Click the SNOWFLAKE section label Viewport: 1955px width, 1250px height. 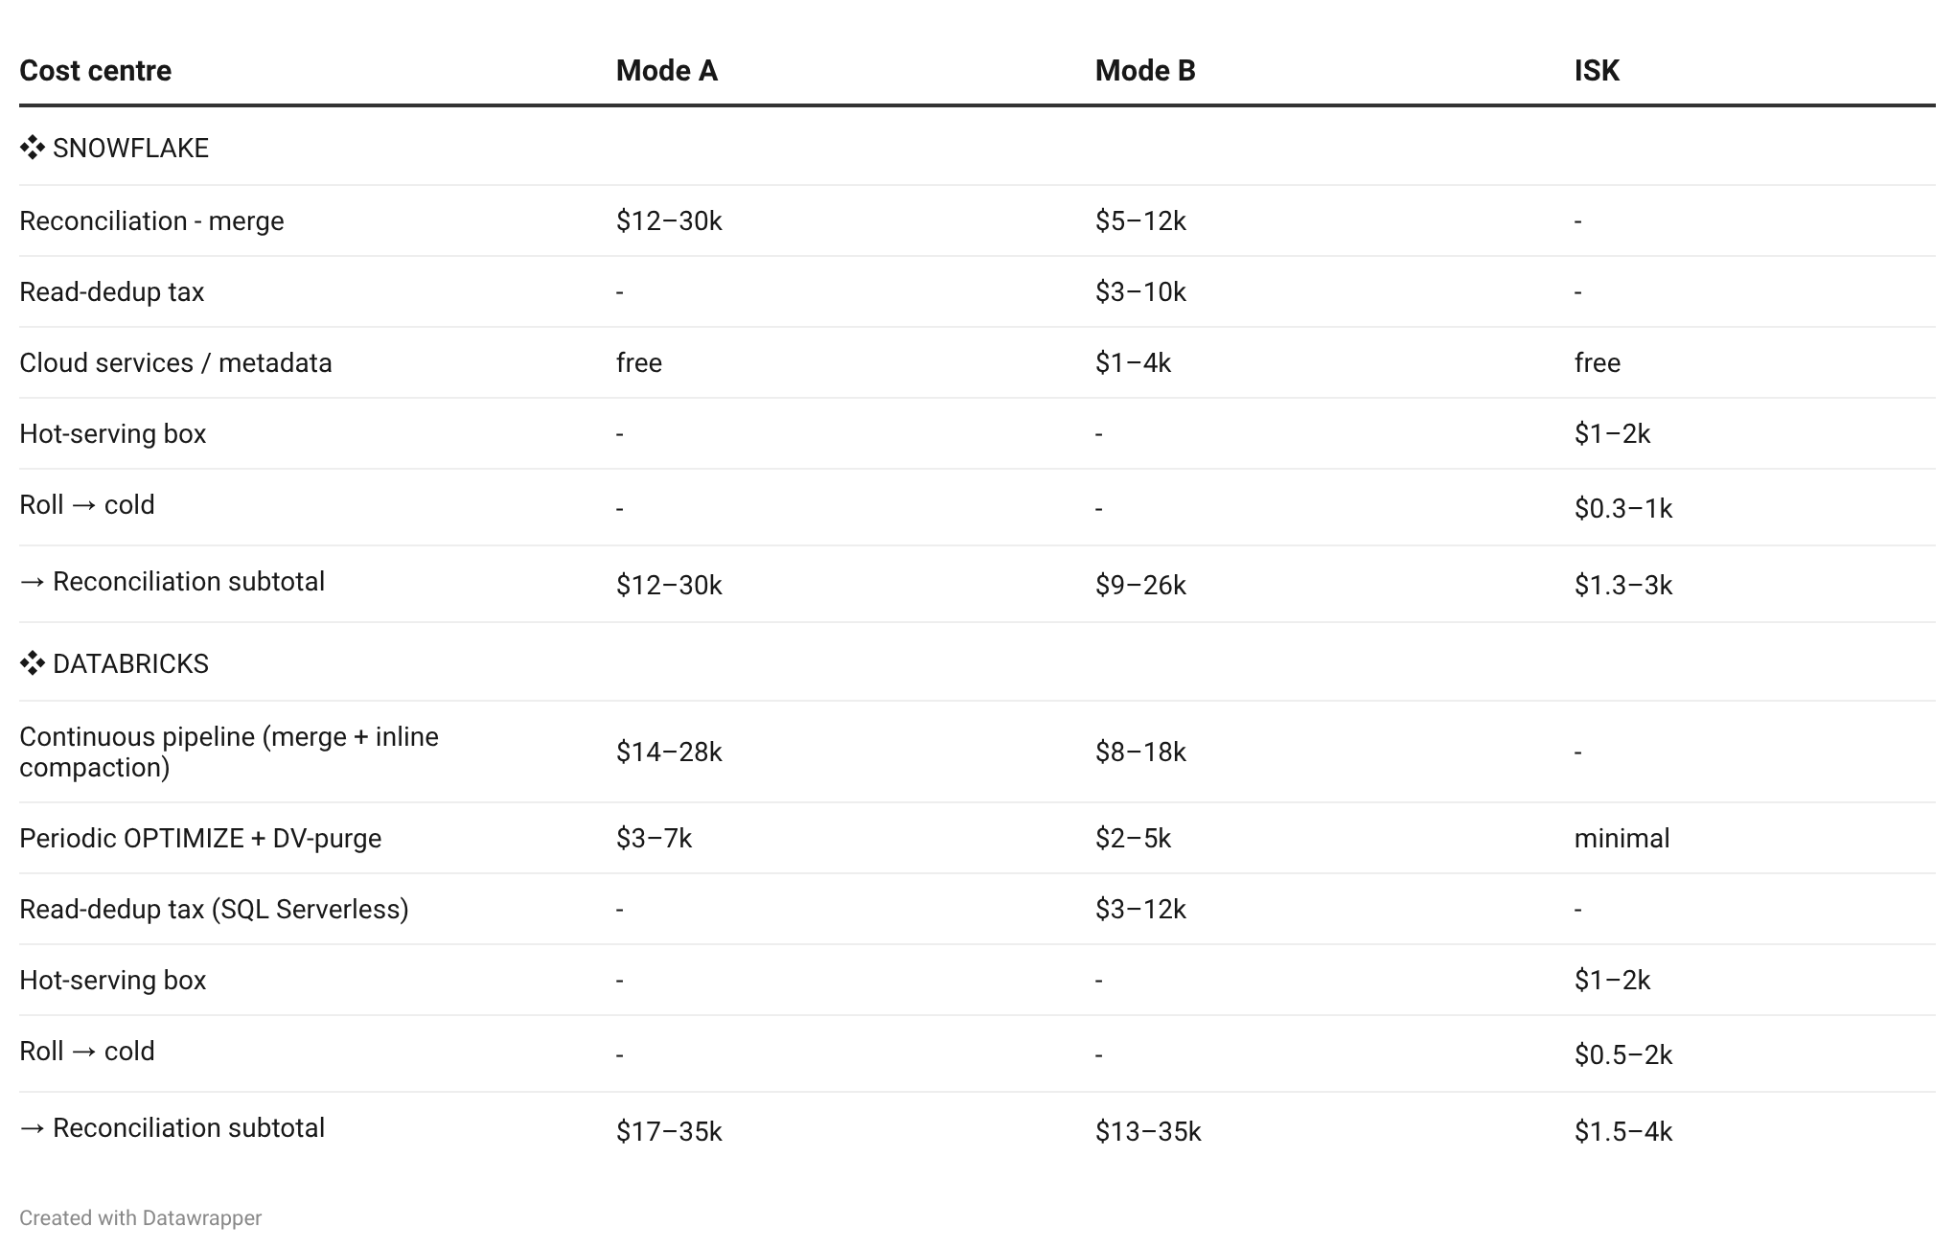(130, 148)
